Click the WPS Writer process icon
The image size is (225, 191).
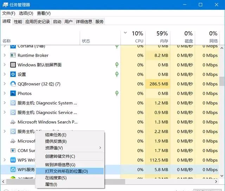(x=13, y=160)
